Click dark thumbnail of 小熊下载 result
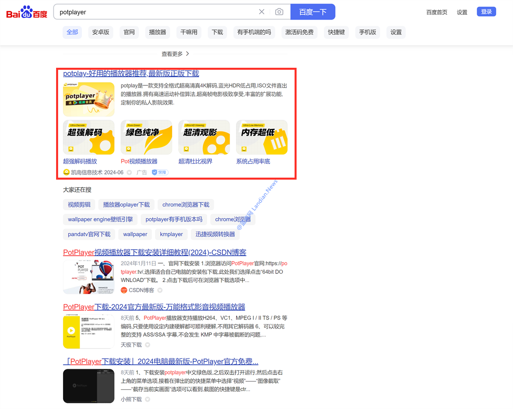513x409 pixels. [x=89, y=386]
